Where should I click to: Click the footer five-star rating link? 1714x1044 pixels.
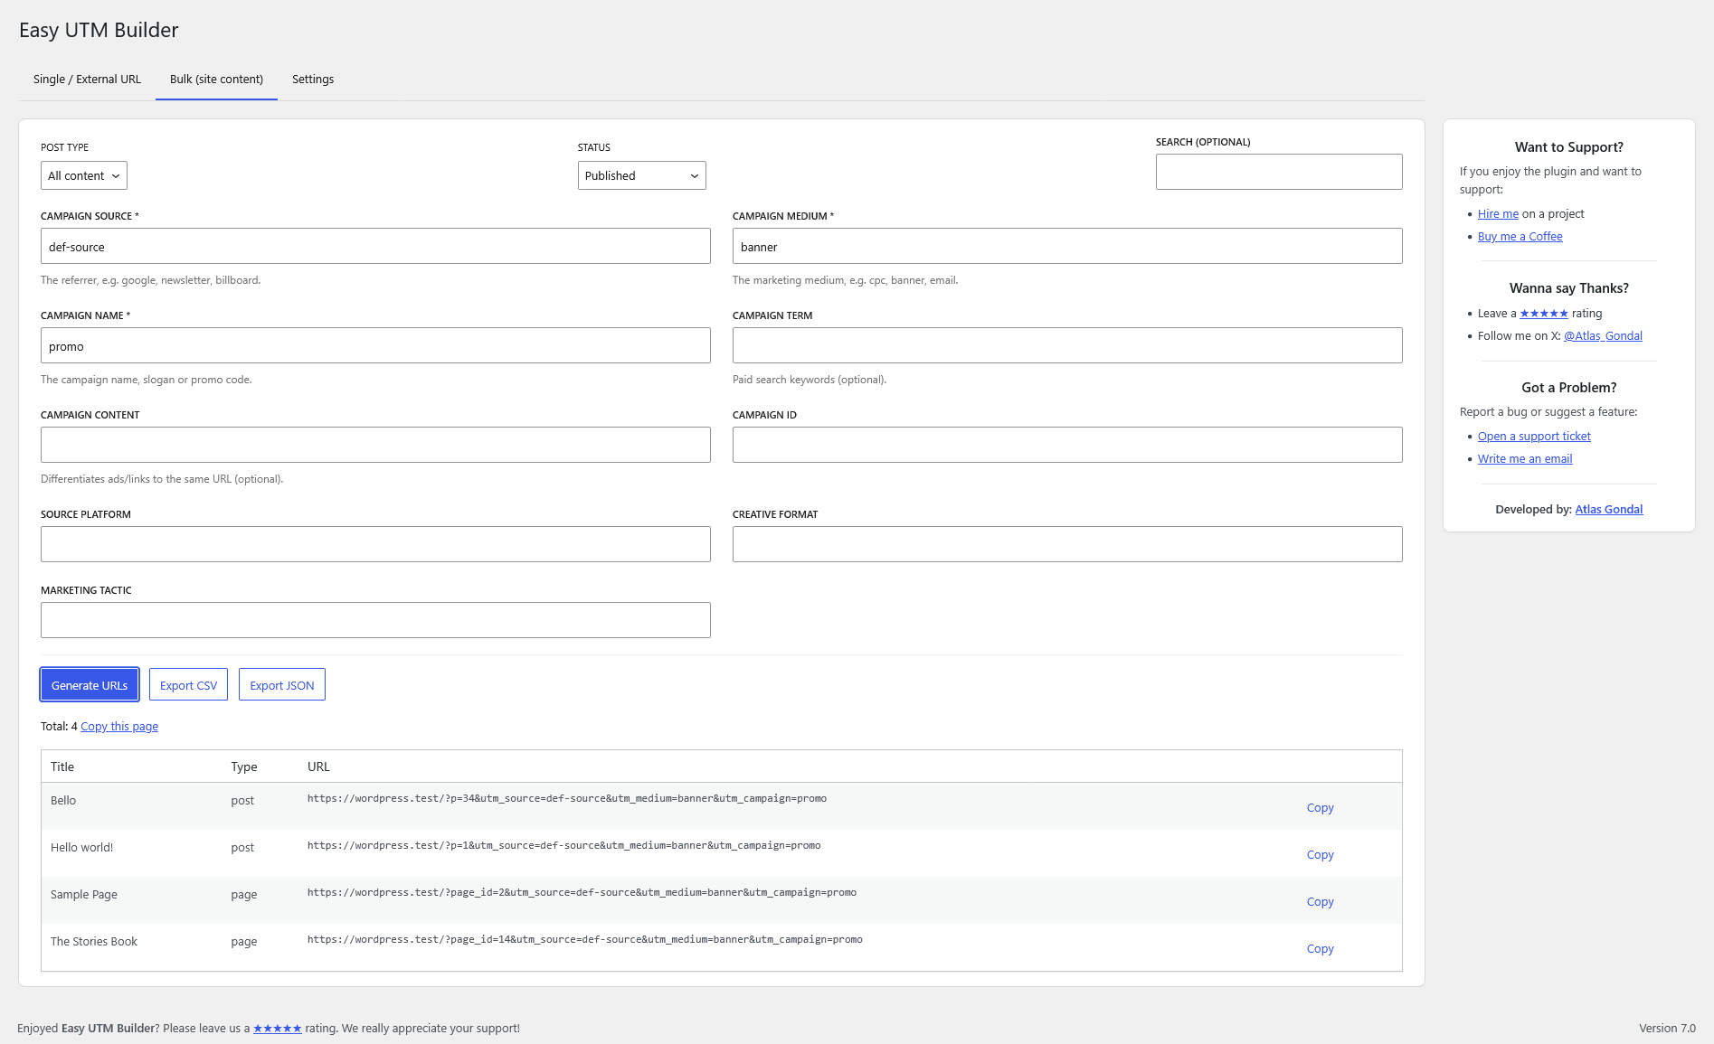click(278, 1029)
